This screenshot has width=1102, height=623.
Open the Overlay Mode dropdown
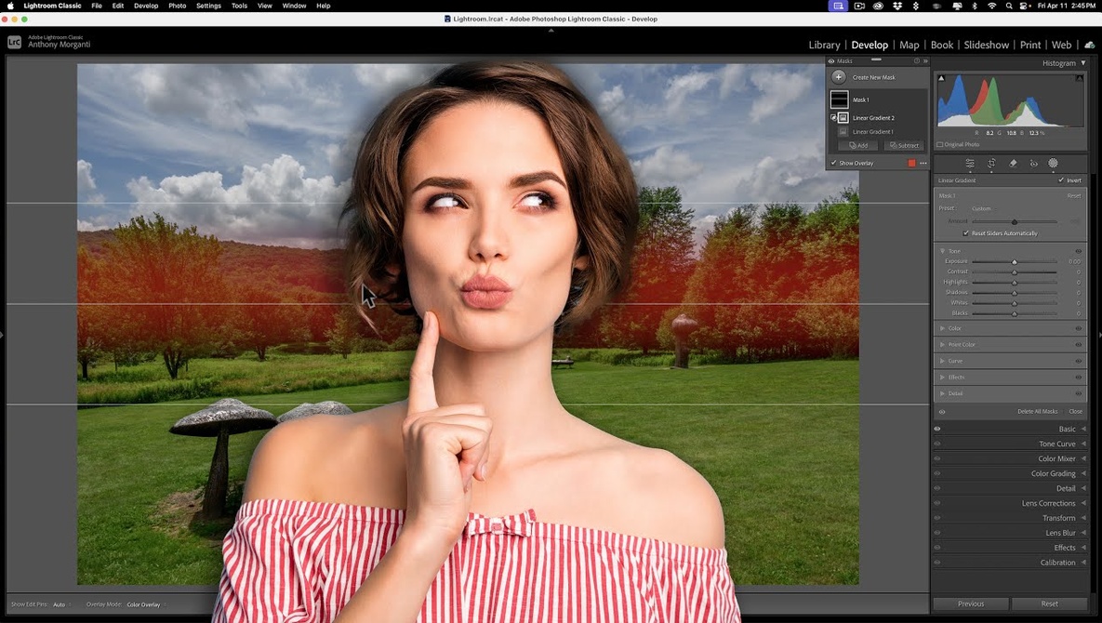[144, 604]
